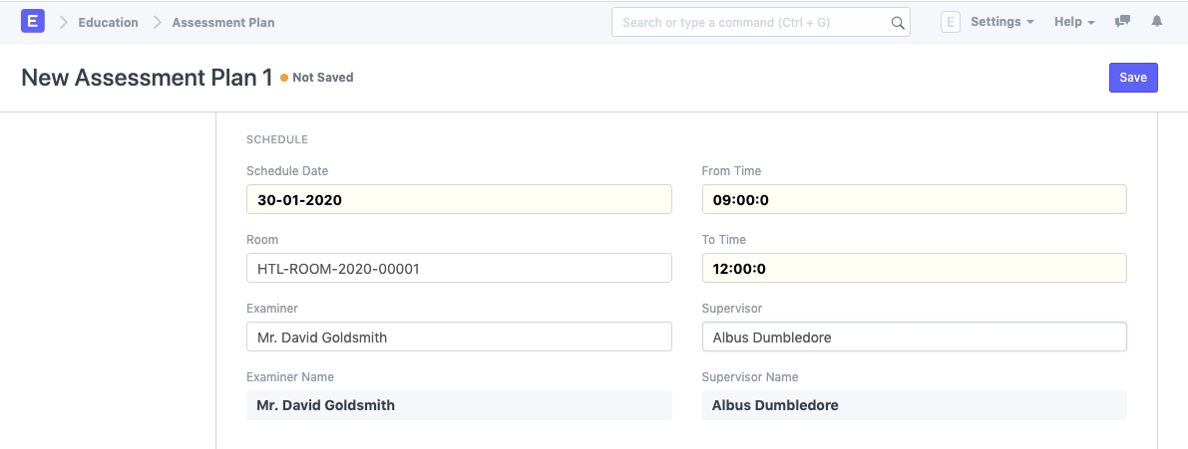Open the chat messages icon
1188x449 pixels.
pos(1122,22)
